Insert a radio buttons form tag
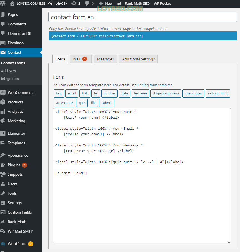The height and width of the screenshot is (252, 240). click(218, 93)
